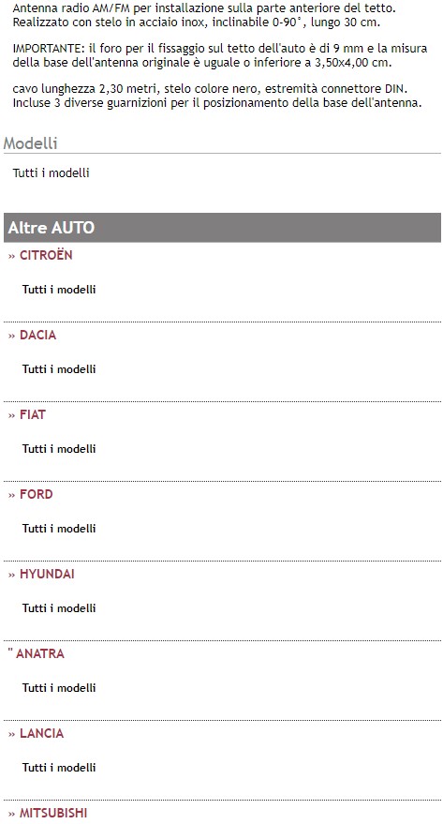Open the LANCIA brand link
Screen dimensions: 443x824
click(x=41, y=734)
